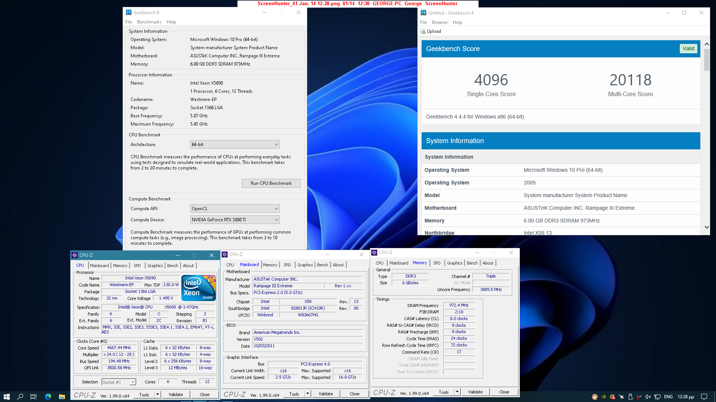The width and height of the screenshot is (716, 402).
Task: Open taskbar Search magnifier
Action: [20, 396]
